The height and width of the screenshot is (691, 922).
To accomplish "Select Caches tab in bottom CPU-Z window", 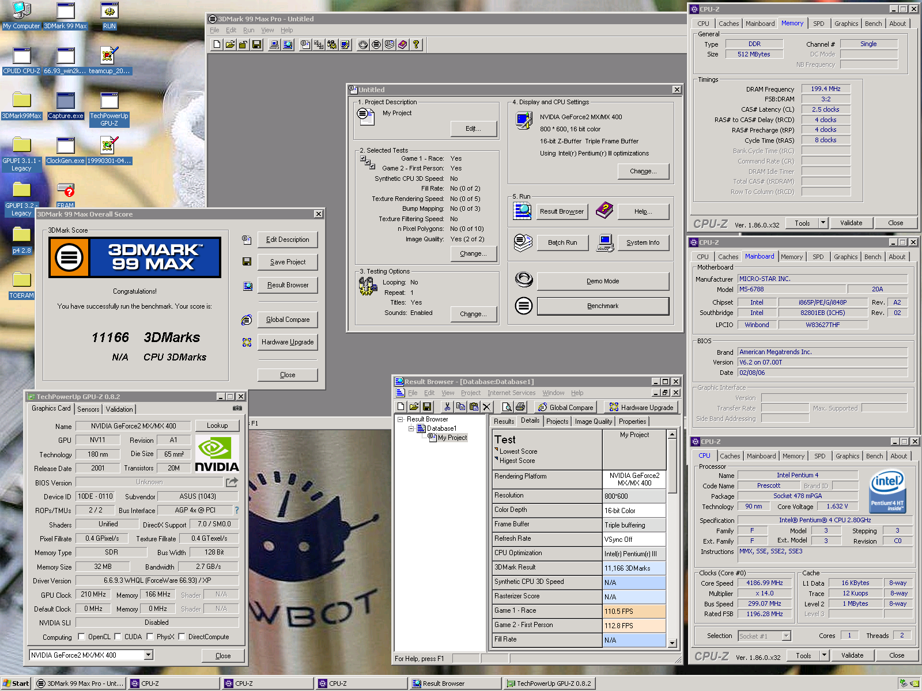I will pyautogui.click(x=730, y=456).
